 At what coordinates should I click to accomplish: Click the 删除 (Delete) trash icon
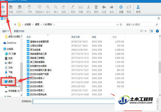click(x=96, y=9)
